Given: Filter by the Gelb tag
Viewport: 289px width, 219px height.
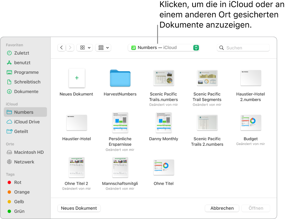Looking at the screenshot, I should pyautogui.click(x=25, y=202).
